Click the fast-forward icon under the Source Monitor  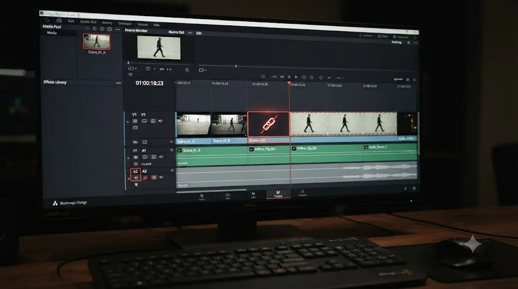pos(162,69)
